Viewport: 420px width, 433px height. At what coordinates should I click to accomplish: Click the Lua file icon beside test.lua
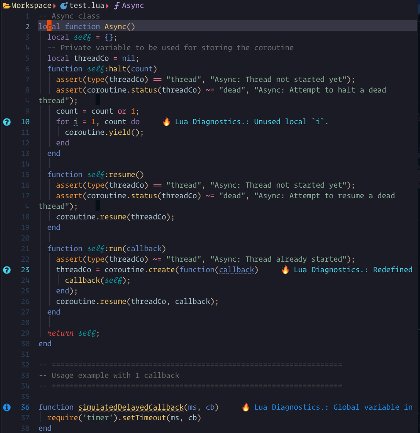(x=64, y=6)
